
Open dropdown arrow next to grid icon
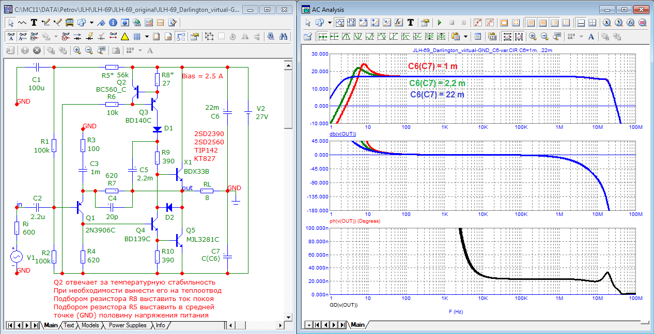tap(147, 37)
